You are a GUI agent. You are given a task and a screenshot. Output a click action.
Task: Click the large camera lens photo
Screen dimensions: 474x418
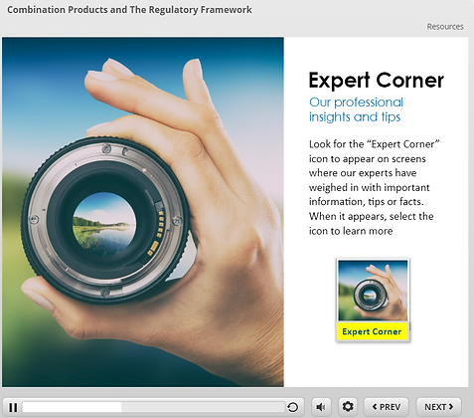[143, 212]
